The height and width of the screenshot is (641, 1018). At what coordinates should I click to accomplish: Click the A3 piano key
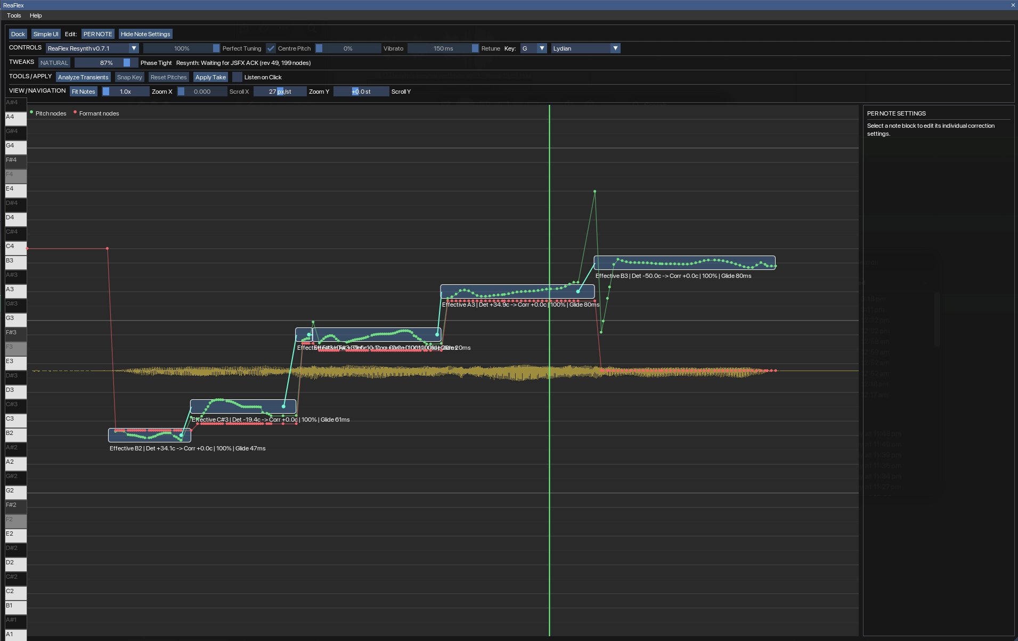pyautogui.click(x=15, y=291)
